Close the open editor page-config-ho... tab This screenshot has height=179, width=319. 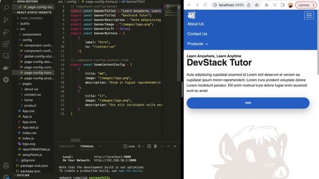pyautogui.click(x=20, y=7)
